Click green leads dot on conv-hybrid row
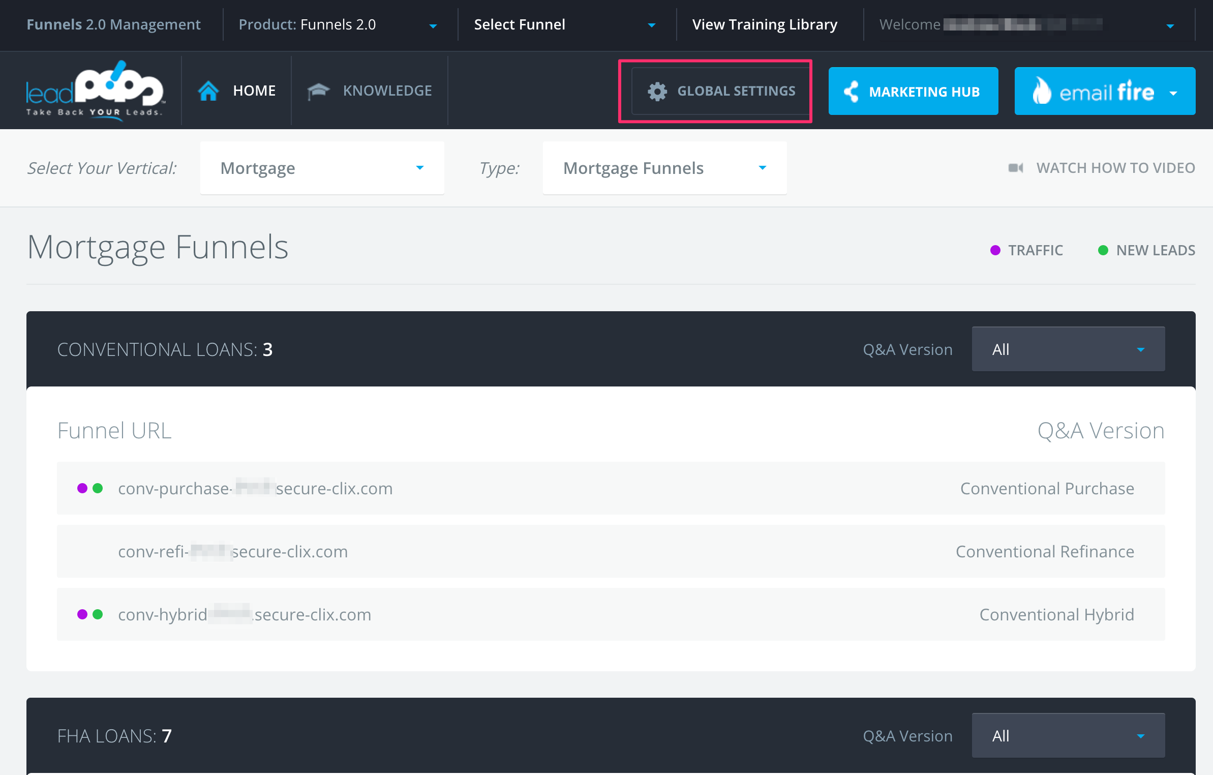Viewport: 1213px width, 775px height. coord(98,614)
